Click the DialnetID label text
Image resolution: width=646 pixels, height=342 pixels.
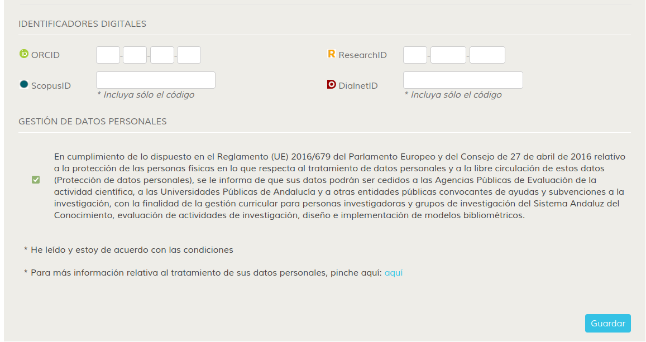[x=358, y=85]
